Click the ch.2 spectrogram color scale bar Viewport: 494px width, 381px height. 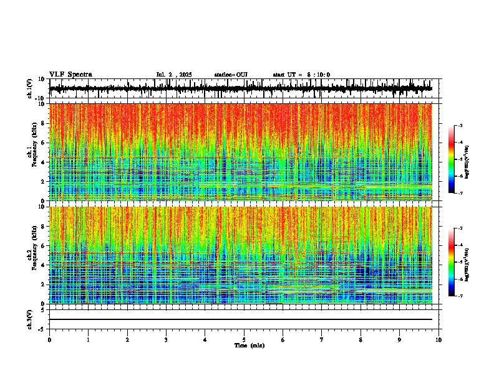[451, 262]
